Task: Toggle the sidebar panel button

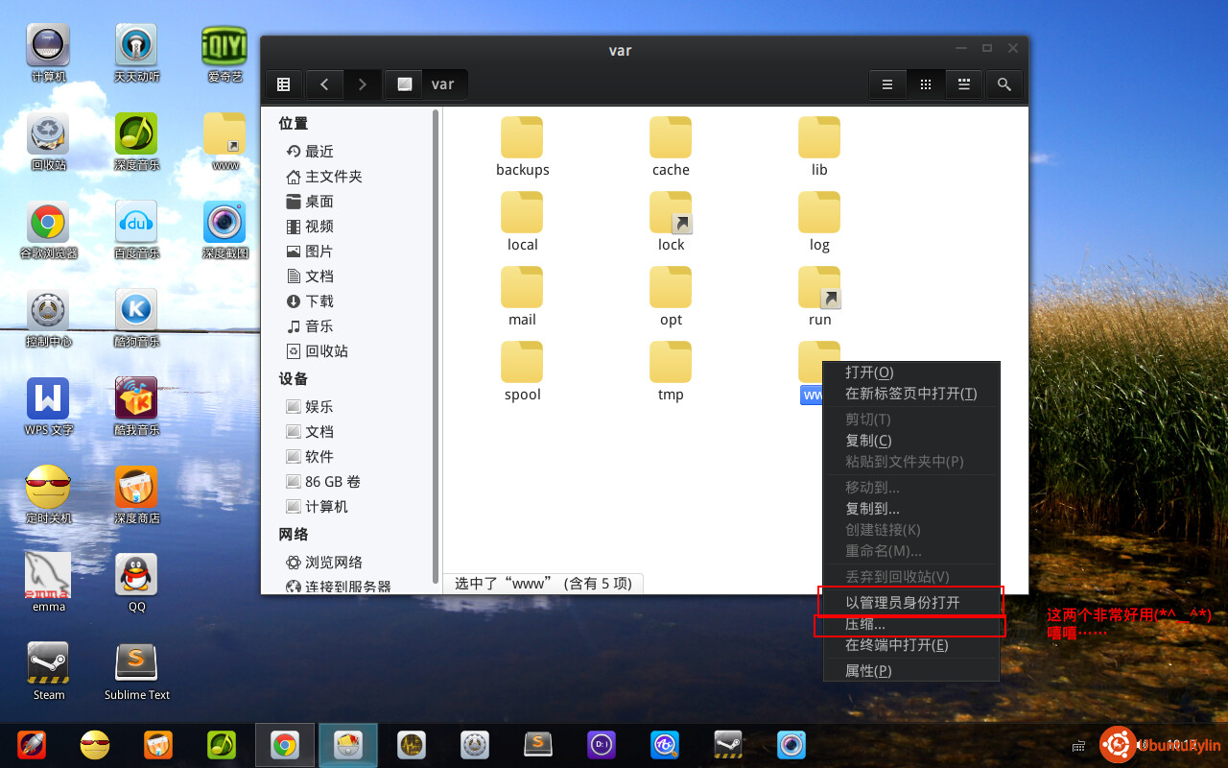Action: tap(284, 84)
